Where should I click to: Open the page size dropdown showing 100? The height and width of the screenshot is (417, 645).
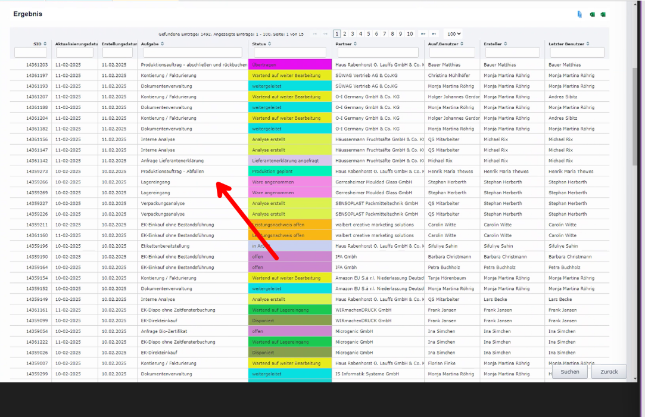pos(455,33)
